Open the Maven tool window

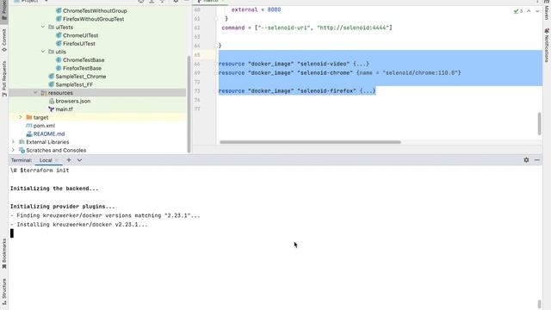[x=547, y=10]
